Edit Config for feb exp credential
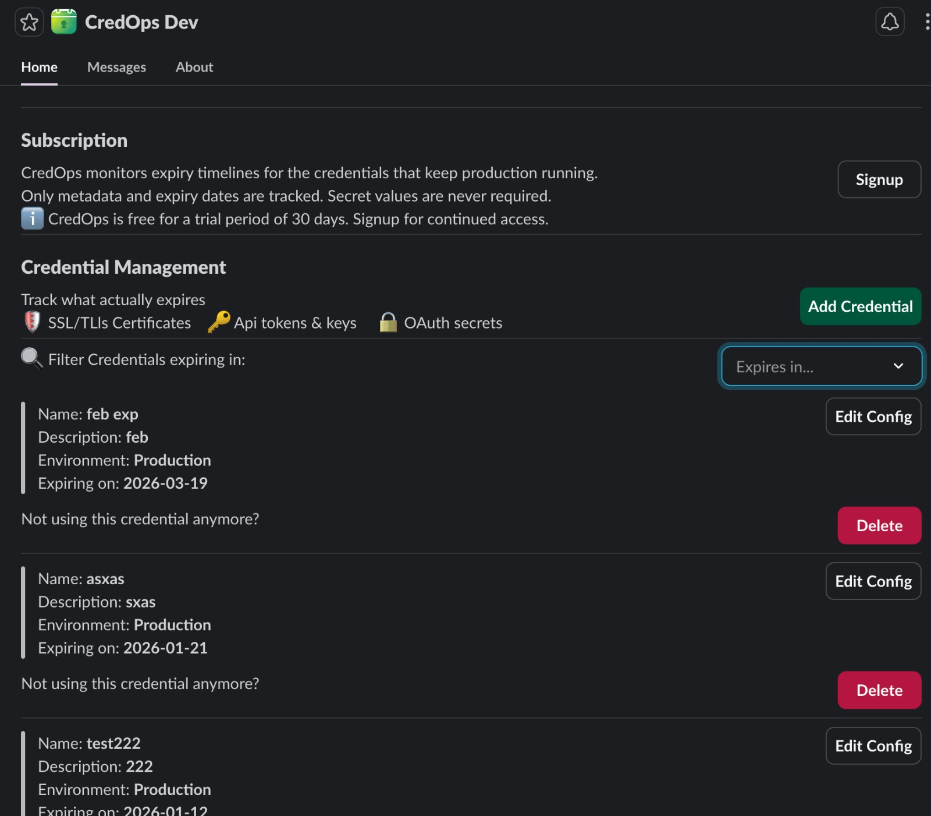The height and width of the screenshot is (816, 931). [x=873, y=416]
